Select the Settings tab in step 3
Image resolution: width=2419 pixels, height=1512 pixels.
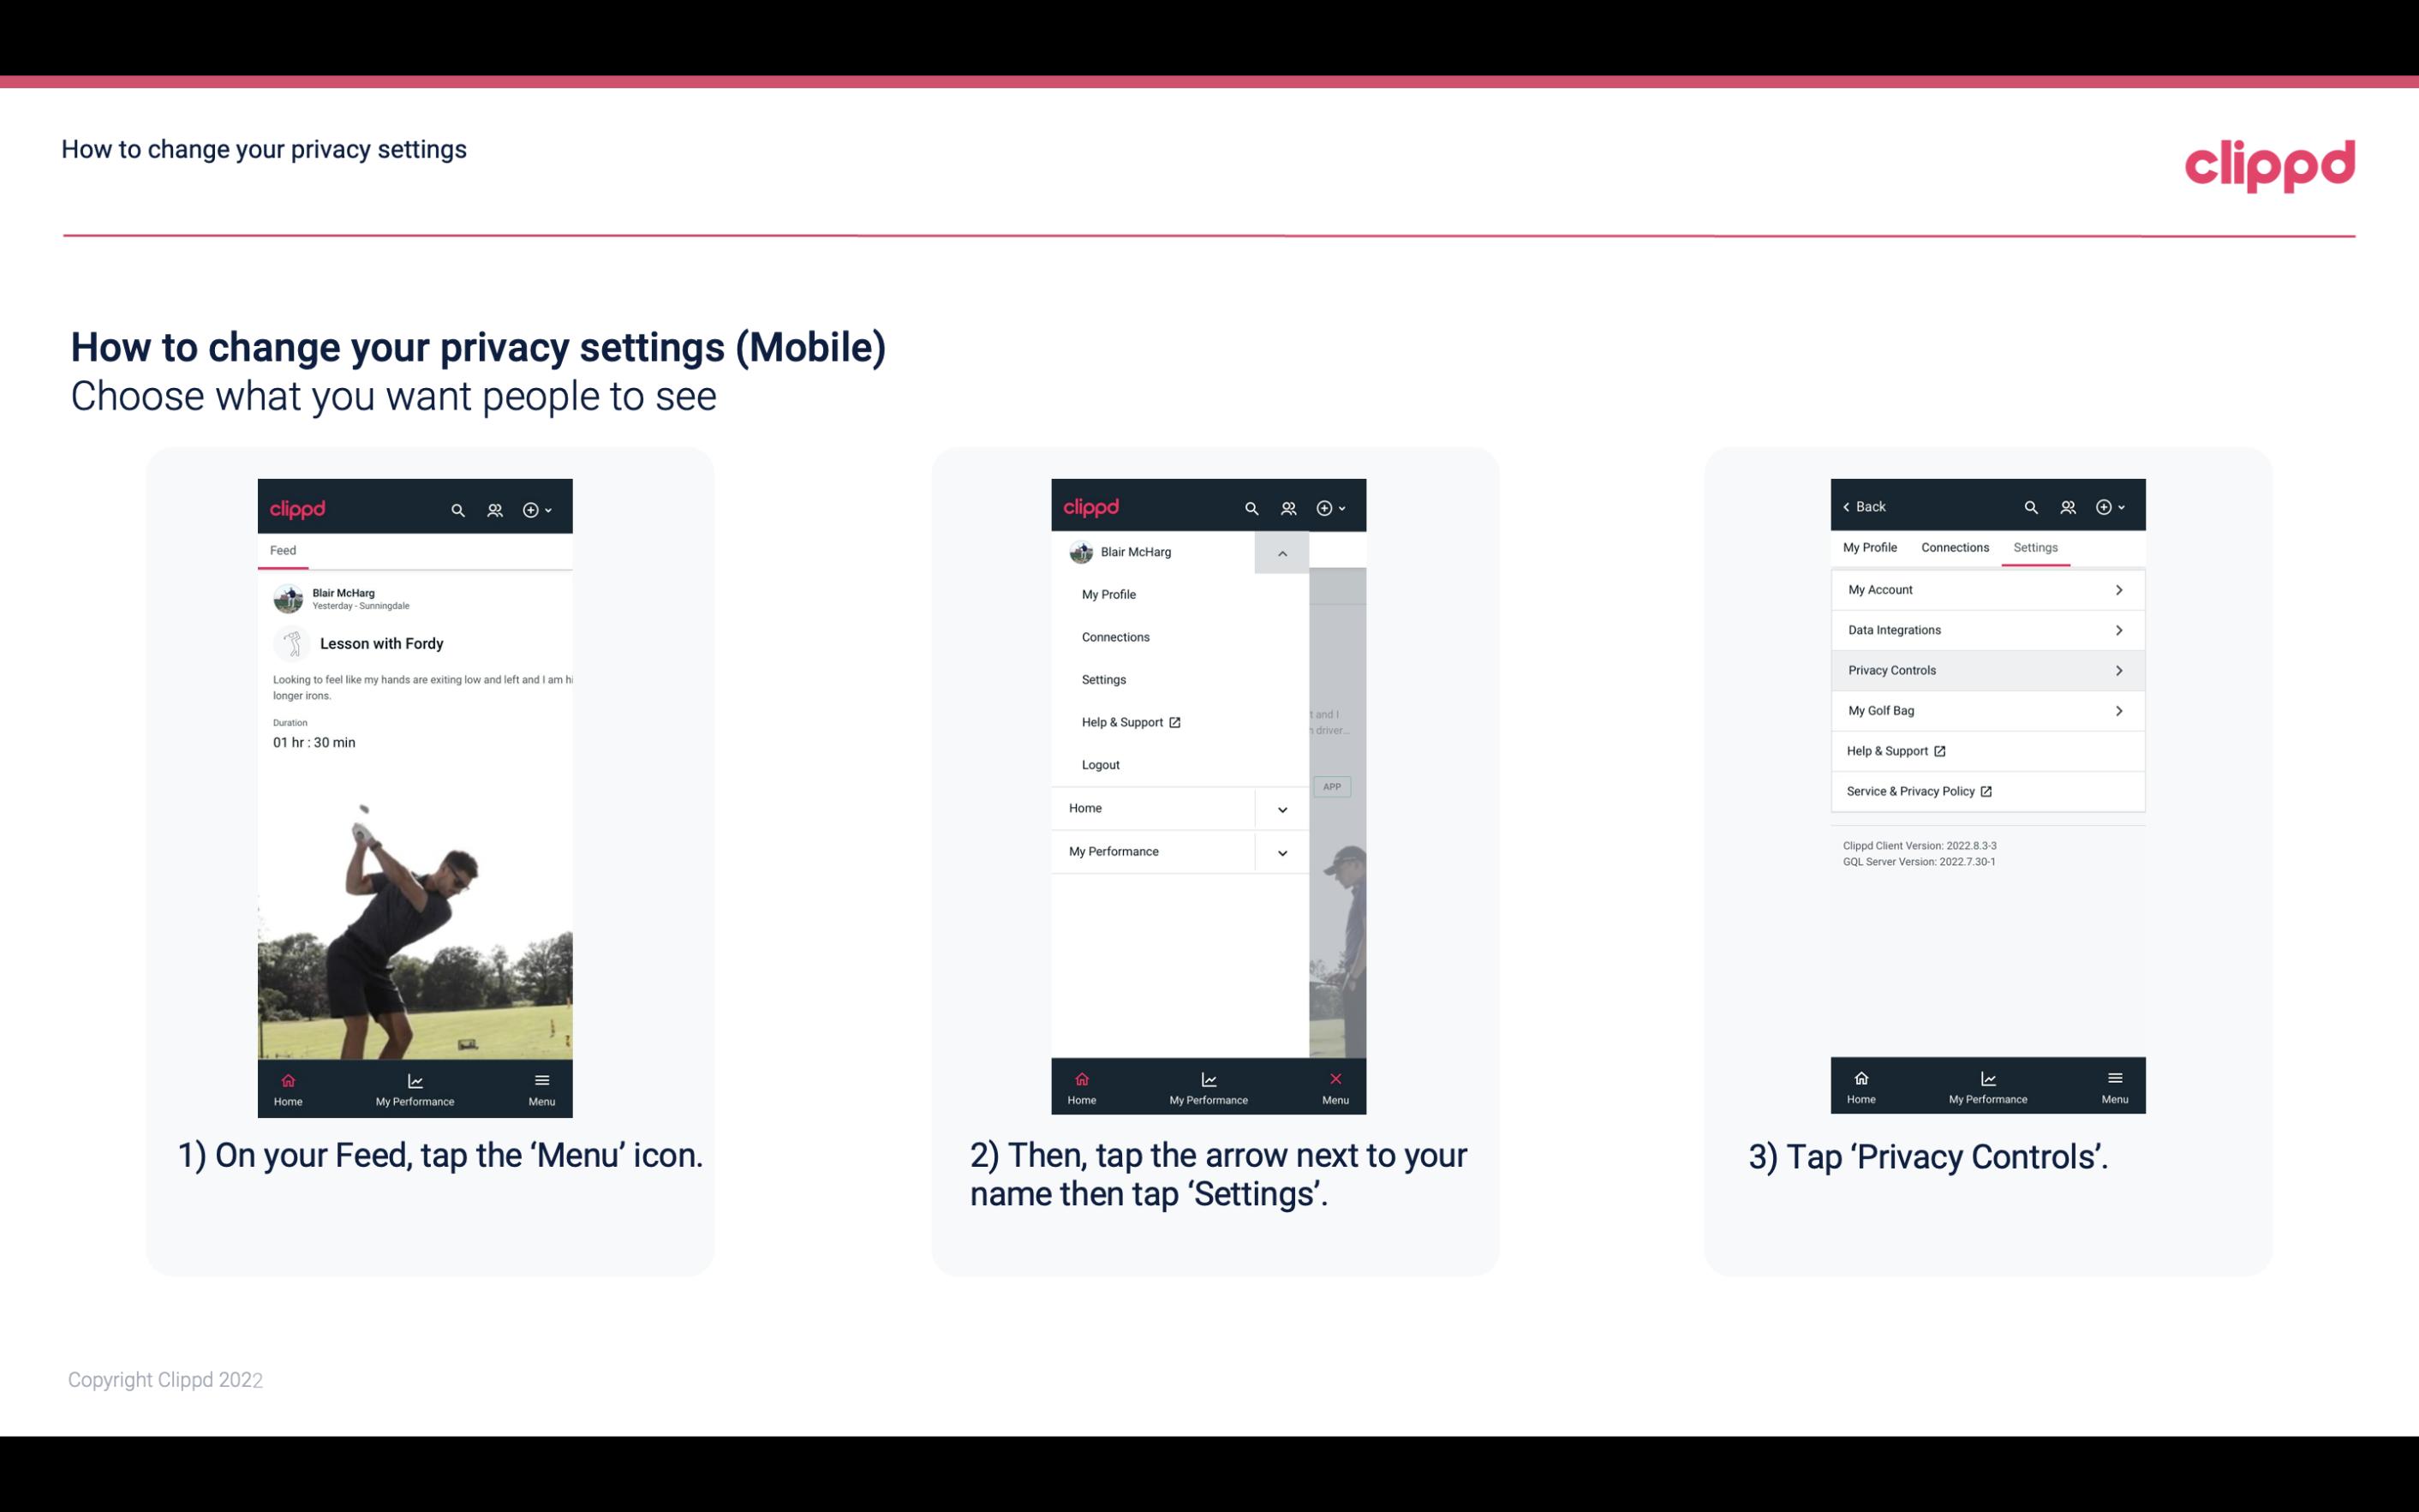2036,547
